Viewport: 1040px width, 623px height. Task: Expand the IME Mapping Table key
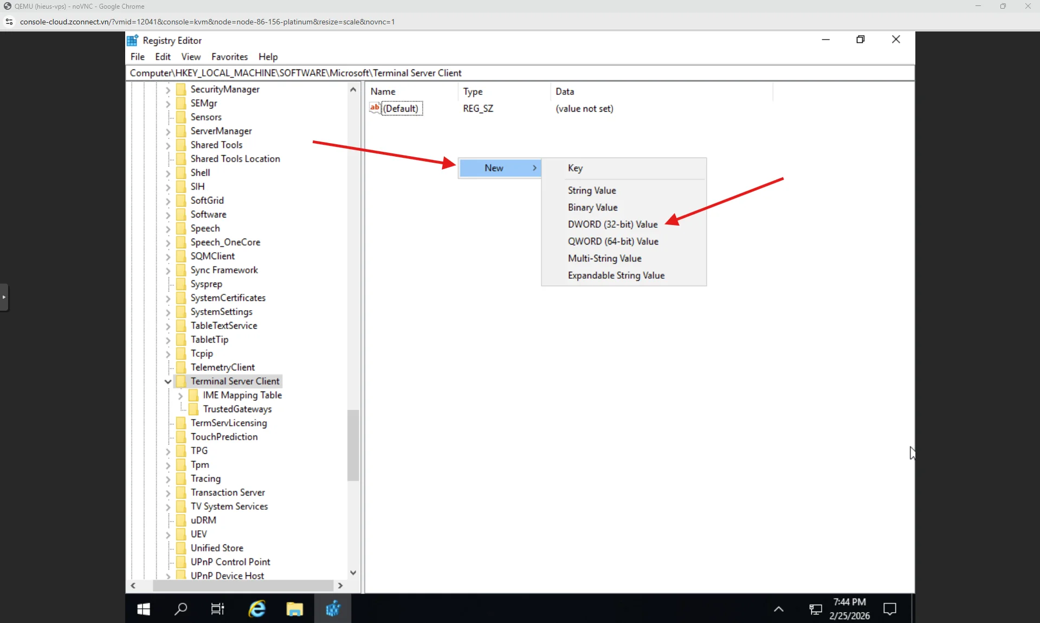tap(180, 396)
